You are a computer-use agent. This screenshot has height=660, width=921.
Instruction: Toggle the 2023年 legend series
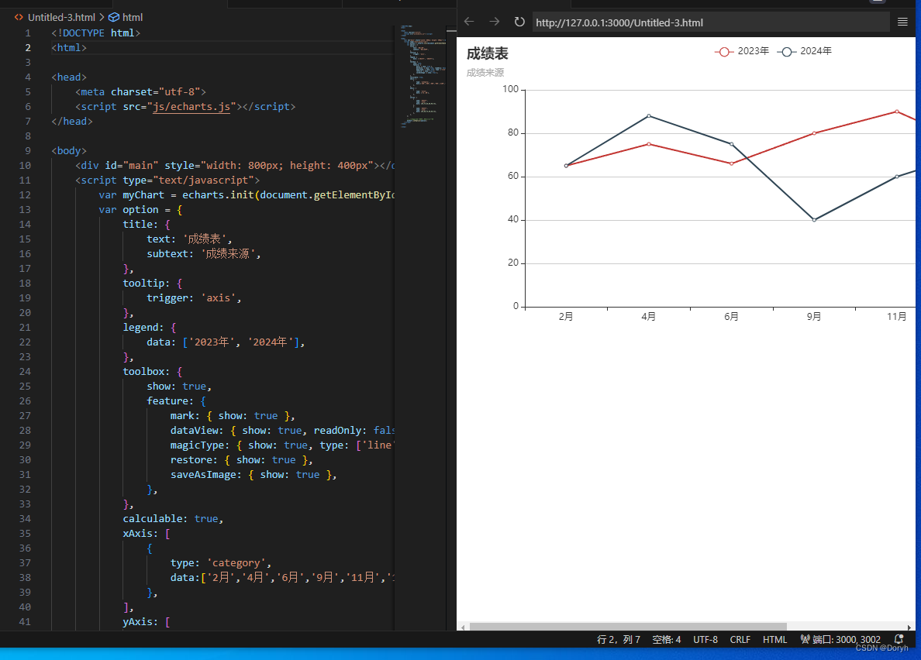(x=742, y=52)
